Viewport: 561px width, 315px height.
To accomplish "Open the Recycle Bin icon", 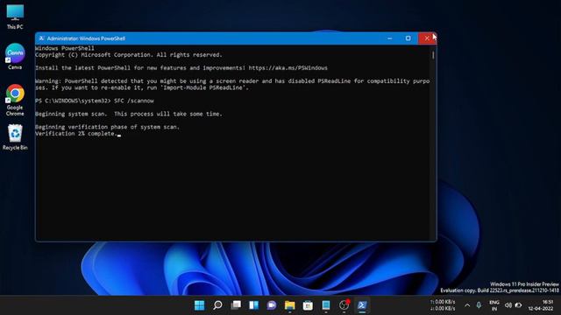I will 15,136.
